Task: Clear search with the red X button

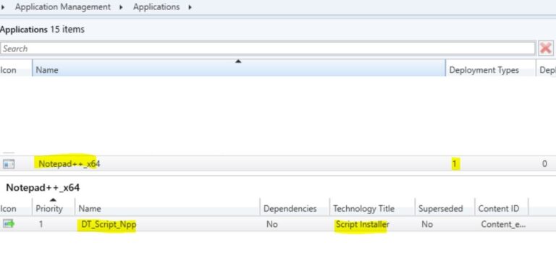Action: coord(546,48)
